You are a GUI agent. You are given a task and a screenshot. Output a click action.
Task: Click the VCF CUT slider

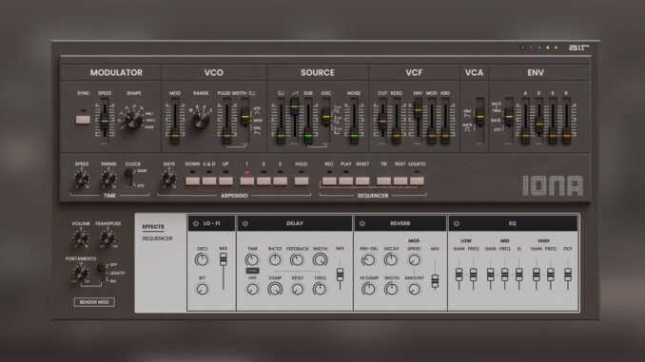coord(382,122)
